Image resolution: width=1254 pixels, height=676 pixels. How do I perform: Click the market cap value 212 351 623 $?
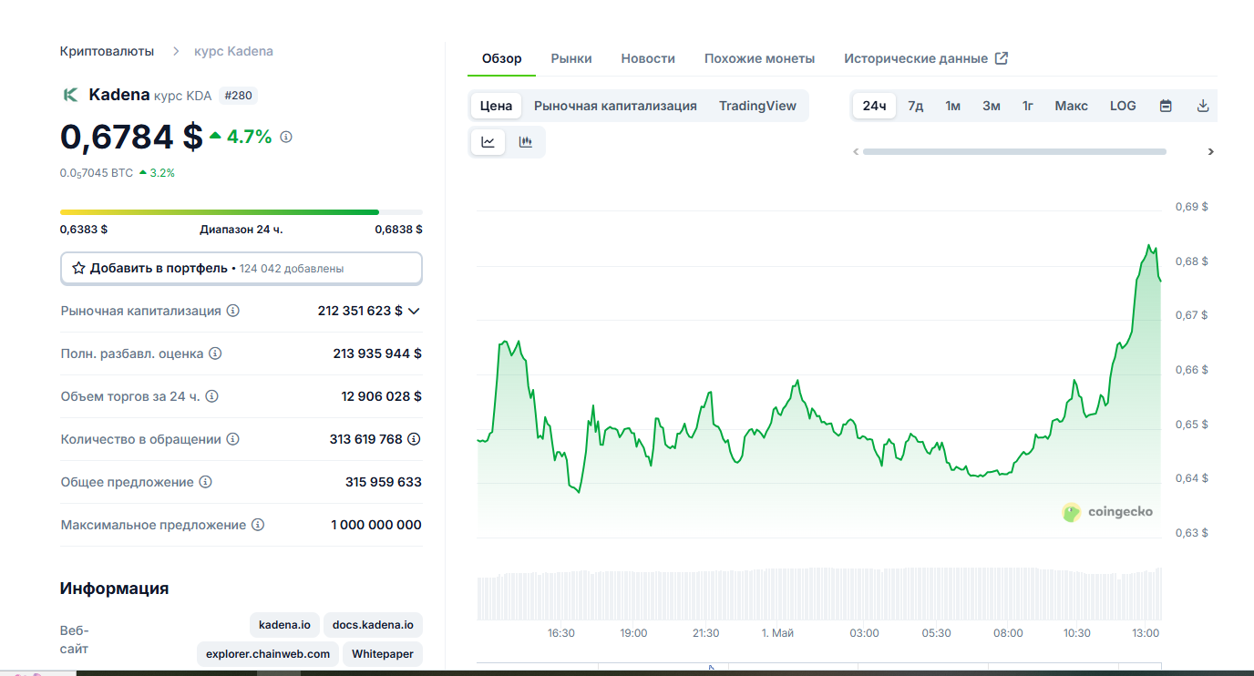click(x=360, y=311)
